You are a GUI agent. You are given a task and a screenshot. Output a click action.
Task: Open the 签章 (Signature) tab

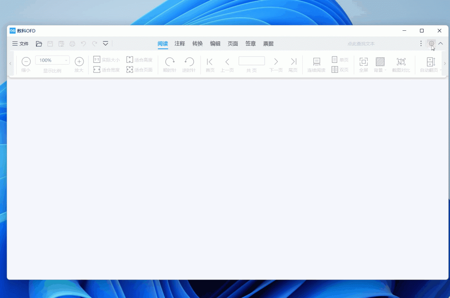250,44
